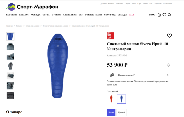
Task: Select the Левый zipper option
Action: click(x=111, y=112)
